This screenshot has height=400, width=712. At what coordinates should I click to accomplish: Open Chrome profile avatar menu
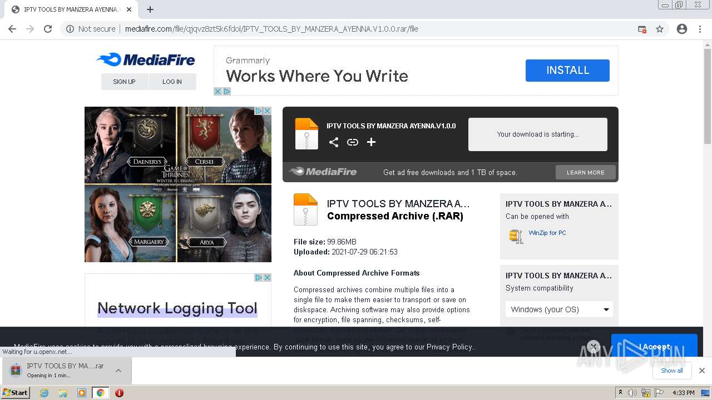pyautogui.click(x=682, y=29)
